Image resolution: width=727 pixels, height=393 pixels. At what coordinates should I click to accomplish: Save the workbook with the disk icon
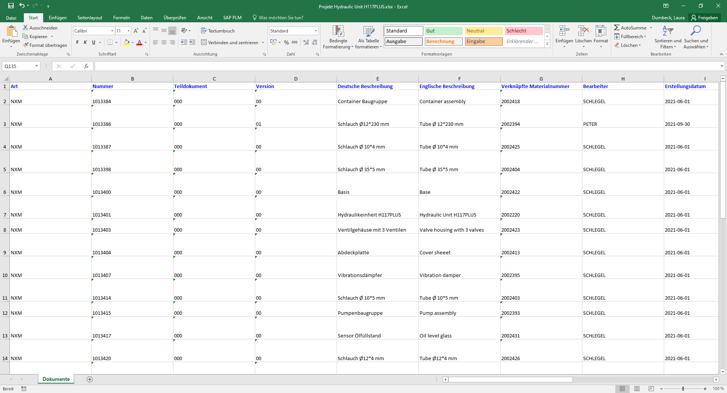(11, 6)
